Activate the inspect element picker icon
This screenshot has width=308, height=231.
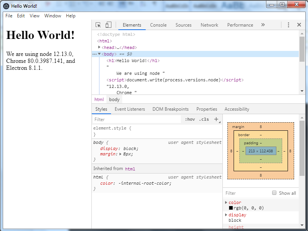98,25
